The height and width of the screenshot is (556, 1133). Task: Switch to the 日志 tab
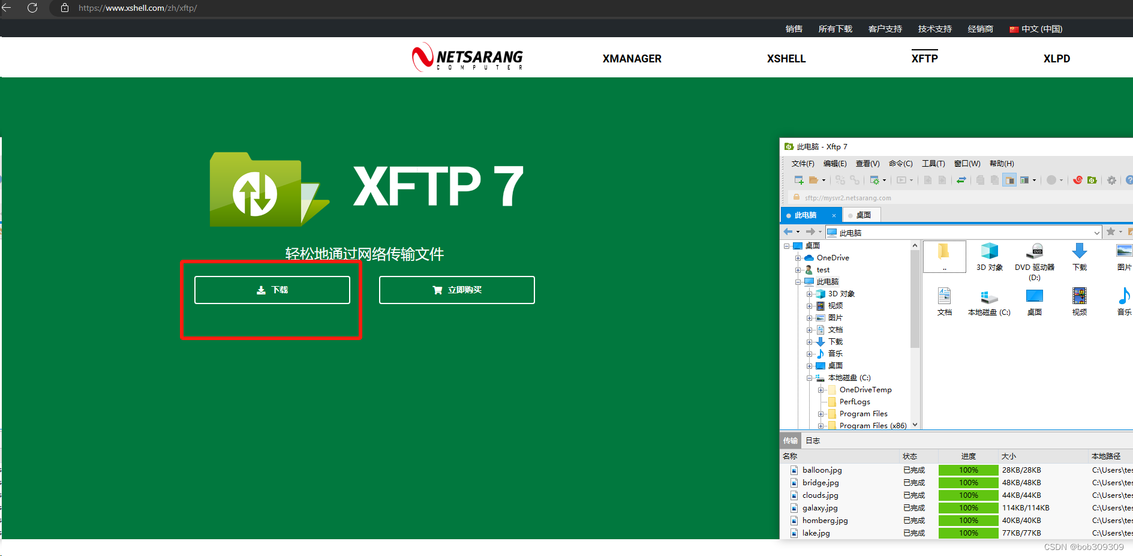pyautogui.click(x=813, y=441)
